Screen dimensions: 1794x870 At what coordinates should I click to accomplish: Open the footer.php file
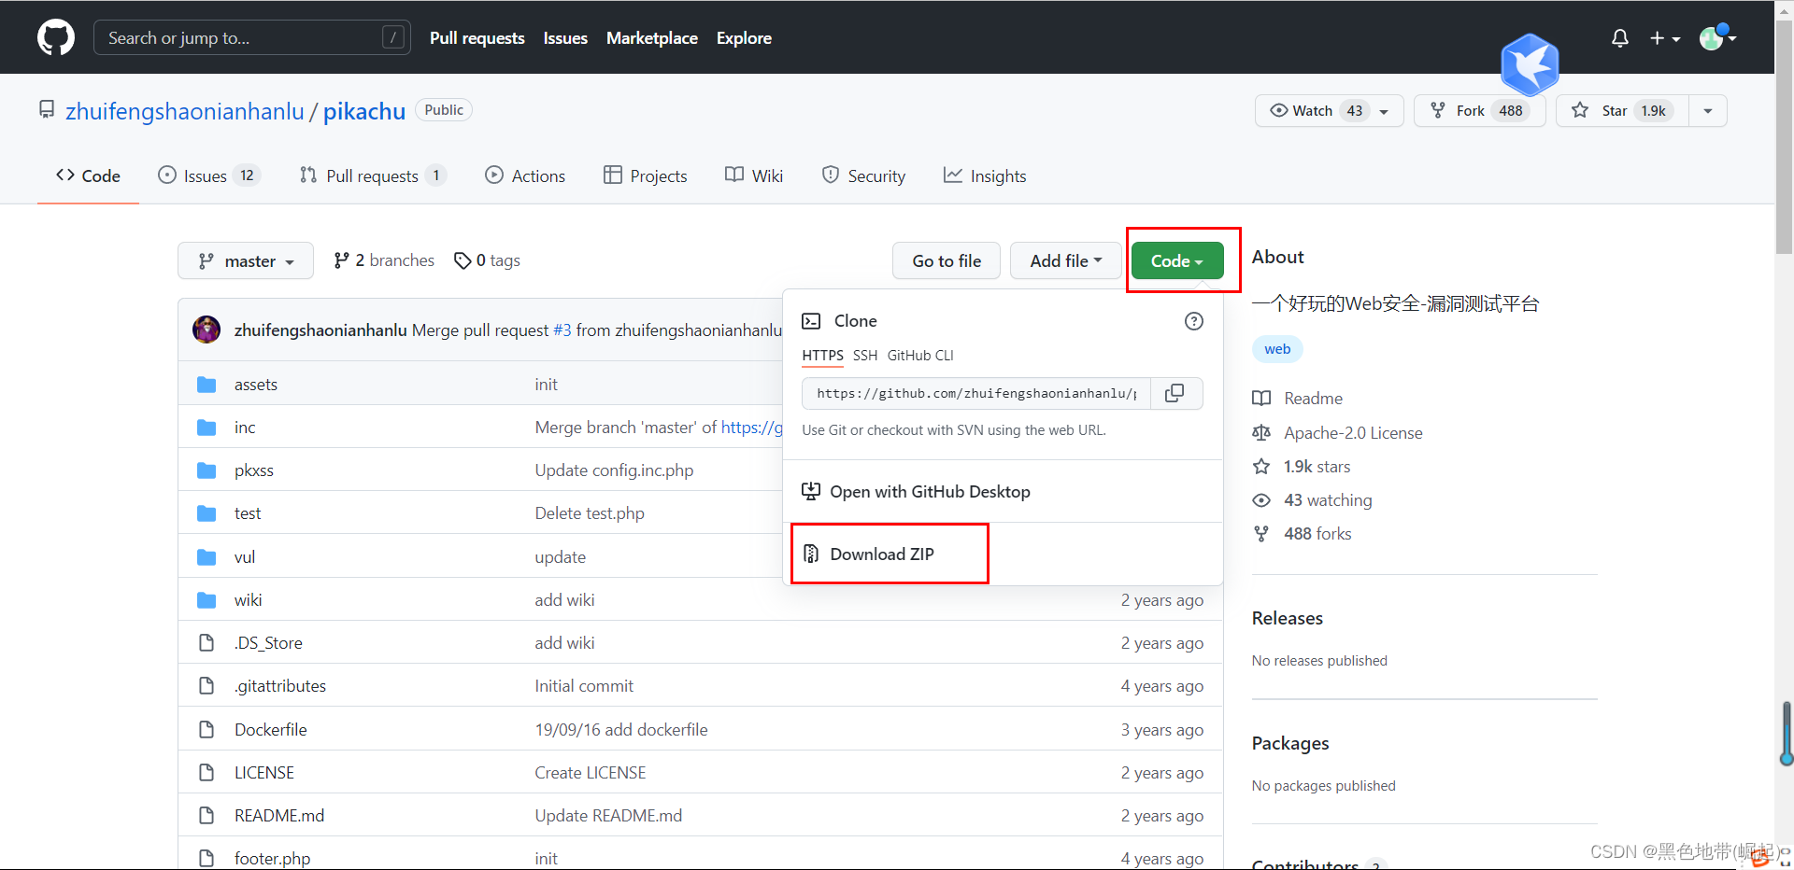[272, 858]
